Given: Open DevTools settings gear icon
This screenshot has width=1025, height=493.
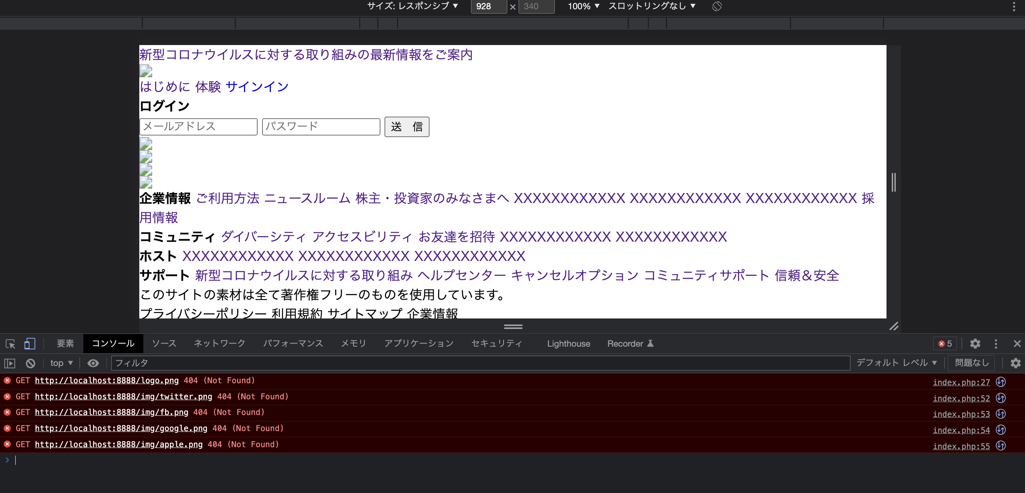Looking at the screenshot, I should click(975, 344).
